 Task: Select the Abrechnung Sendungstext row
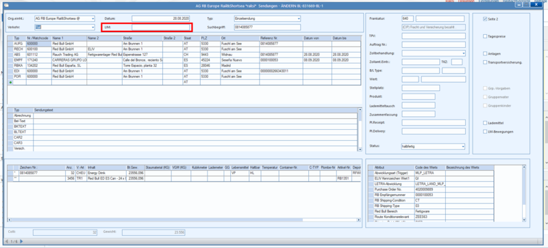(x=185, y=115)
